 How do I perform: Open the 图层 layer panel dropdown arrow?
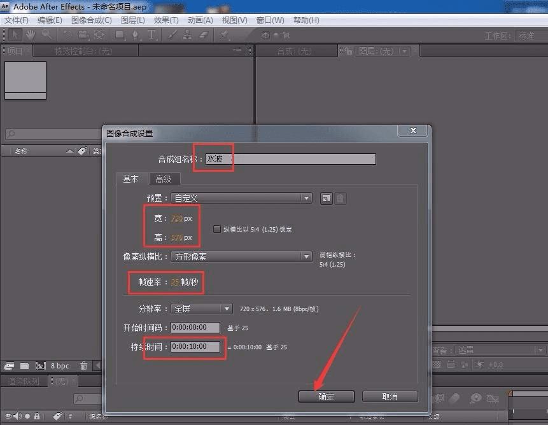(x=404, y=52)
